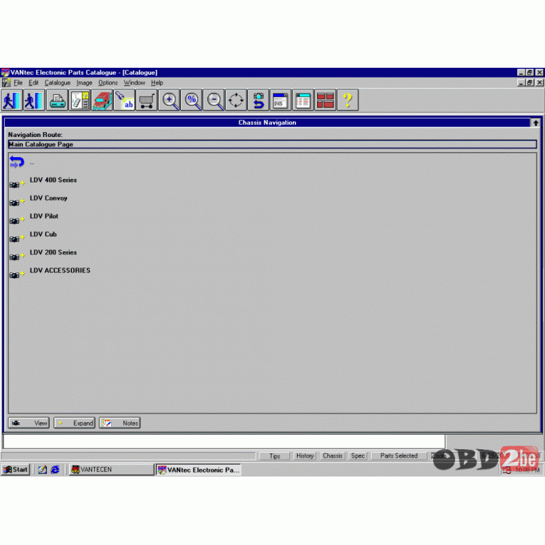Click Spec in the status bar

pyautogui.click(x=358, y=456)
